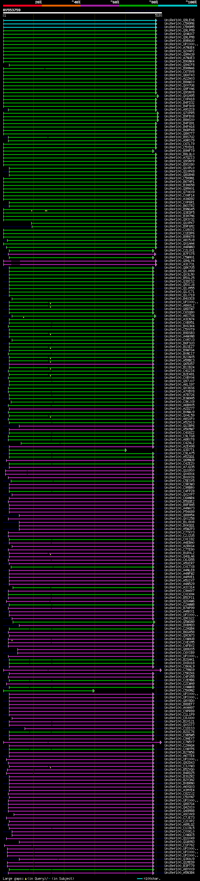This screenshot has height=881, width=200.
Task: Click the white query sequence bar
Action: pos(82,13)
